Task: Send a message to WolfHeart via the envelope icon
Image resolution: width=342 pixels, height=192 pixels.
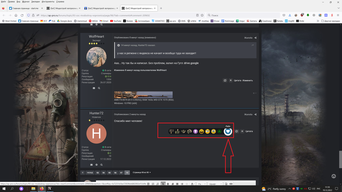Action: coord(94,88)
